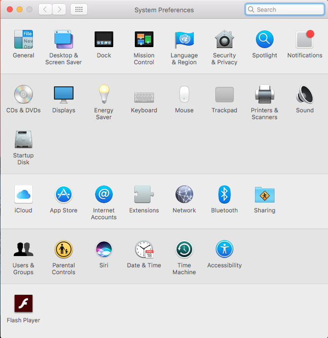This screenshot has width=328, height=338.
Task: Go forward with the right arrow button
Action: 59,9
